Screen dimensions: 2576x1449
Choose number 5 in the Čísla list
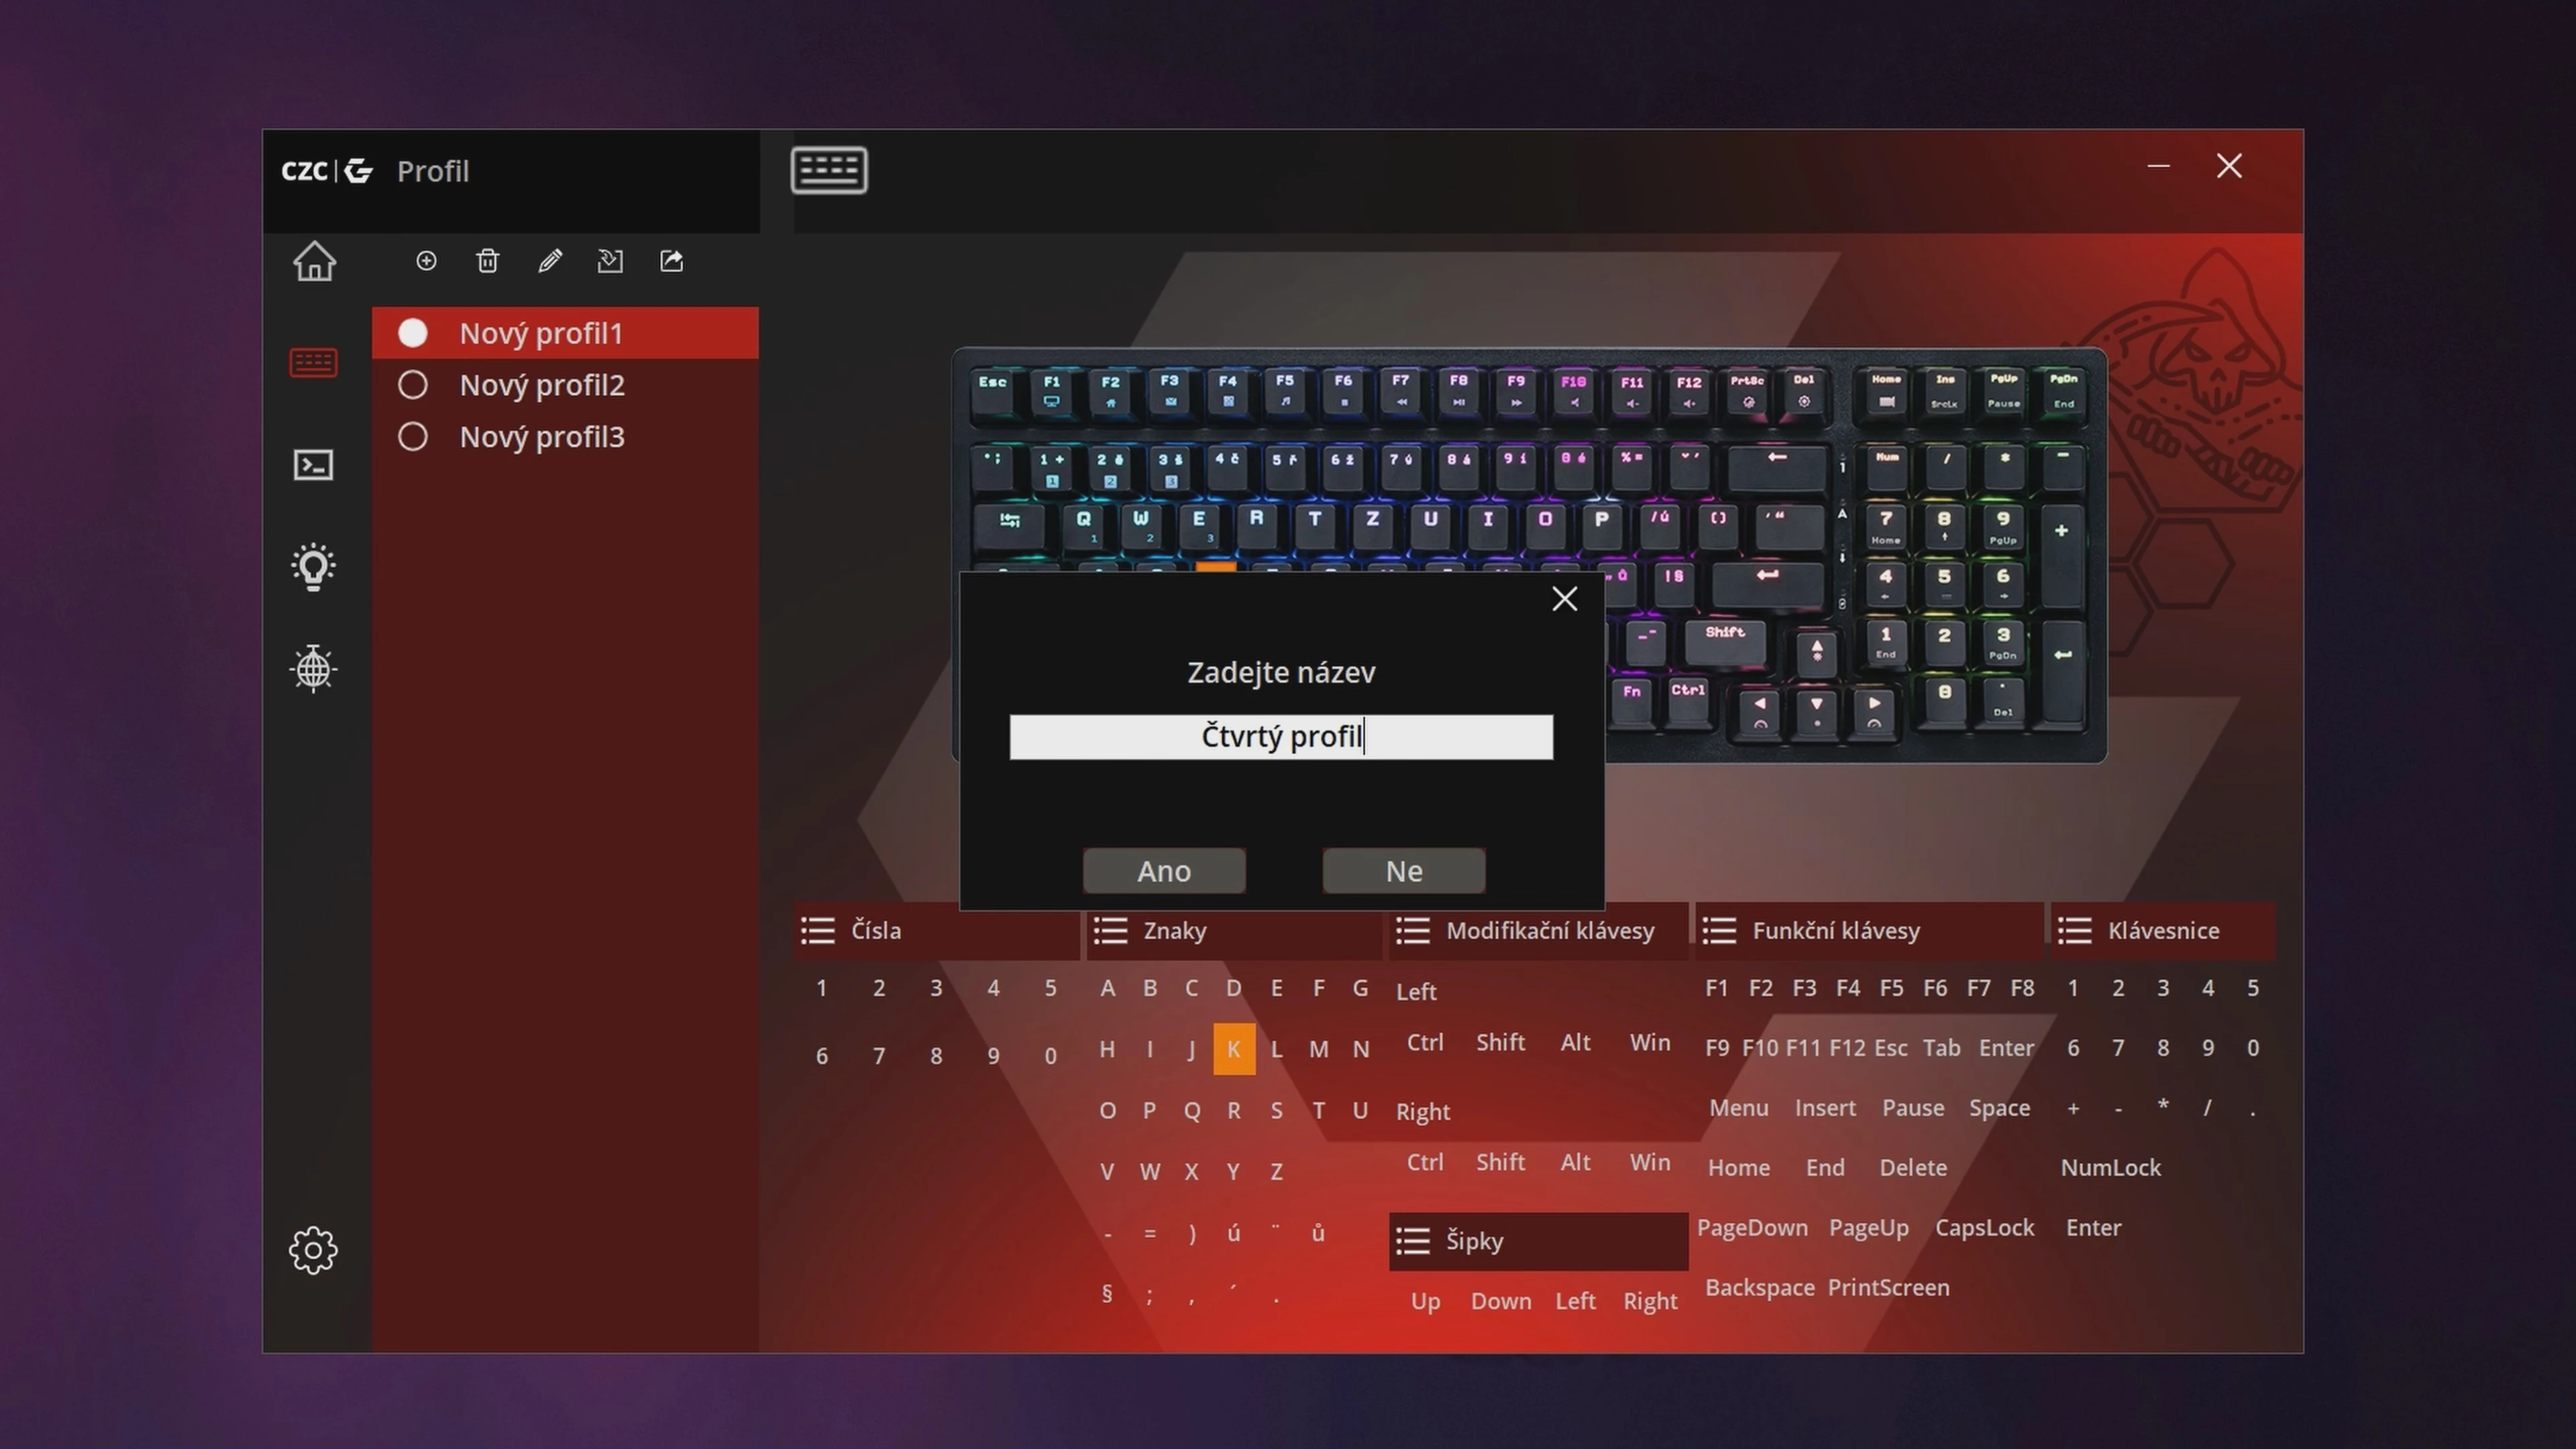(1050, 988)
